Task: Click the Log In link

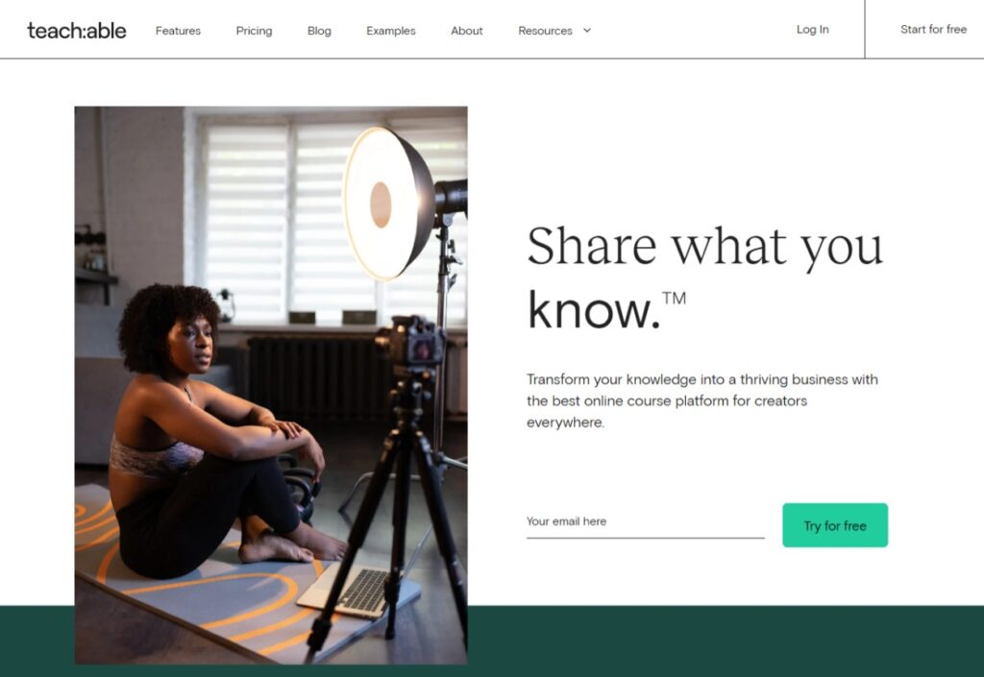Action: pyautogui.click(x=813, y=30)
